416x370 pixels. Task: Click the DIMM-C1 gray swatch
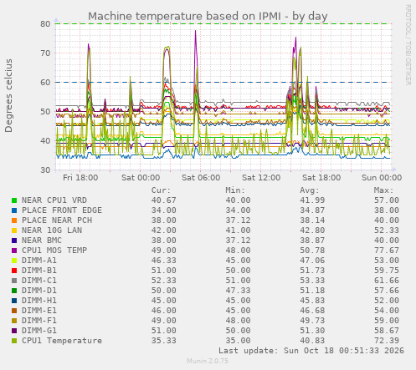[14, 281]
